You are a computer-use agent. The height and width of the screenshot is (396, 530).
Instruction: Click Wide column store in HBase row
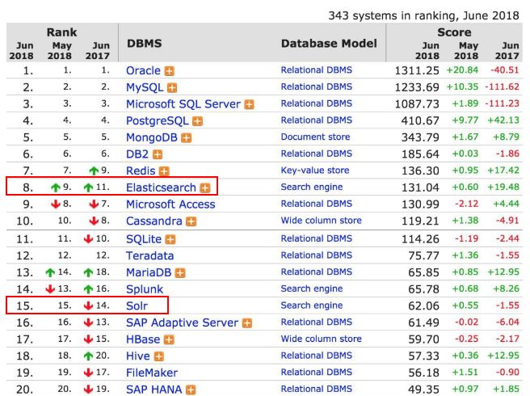click(321, 339)
